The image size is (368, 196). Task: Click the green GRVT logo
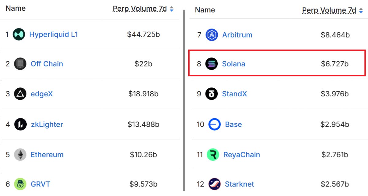pos(20,184)
